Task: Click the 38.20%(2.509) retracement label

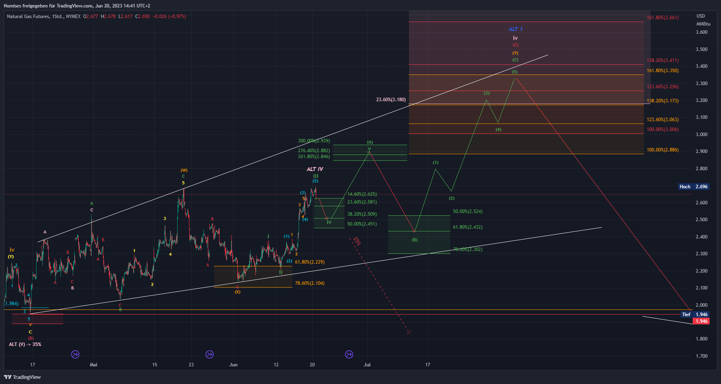Action: [x=362, y=214]
